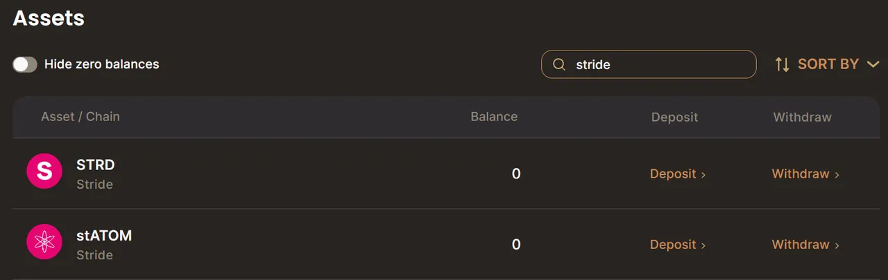Click the chevron beside STRD Deposit
888x280 pixels.
[x=703, y=175]
